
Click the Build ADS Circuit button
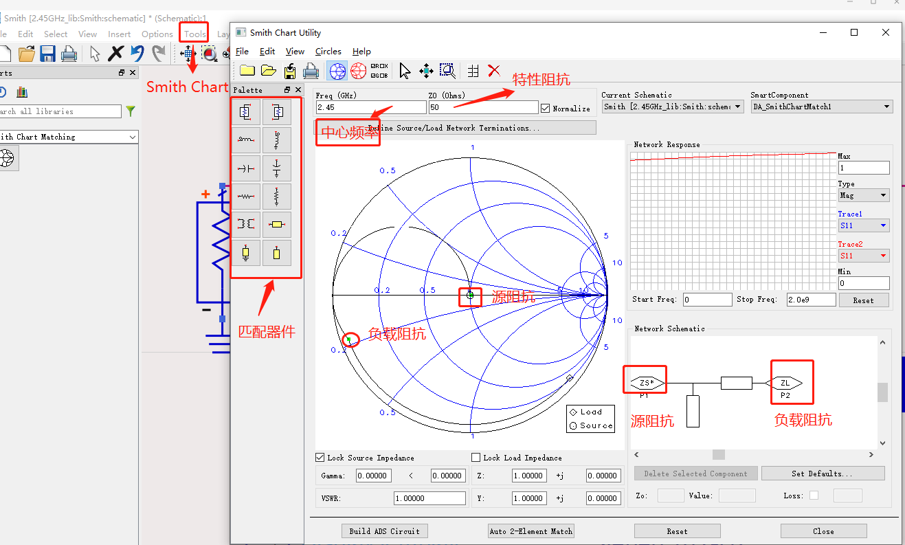coord(384,531)
